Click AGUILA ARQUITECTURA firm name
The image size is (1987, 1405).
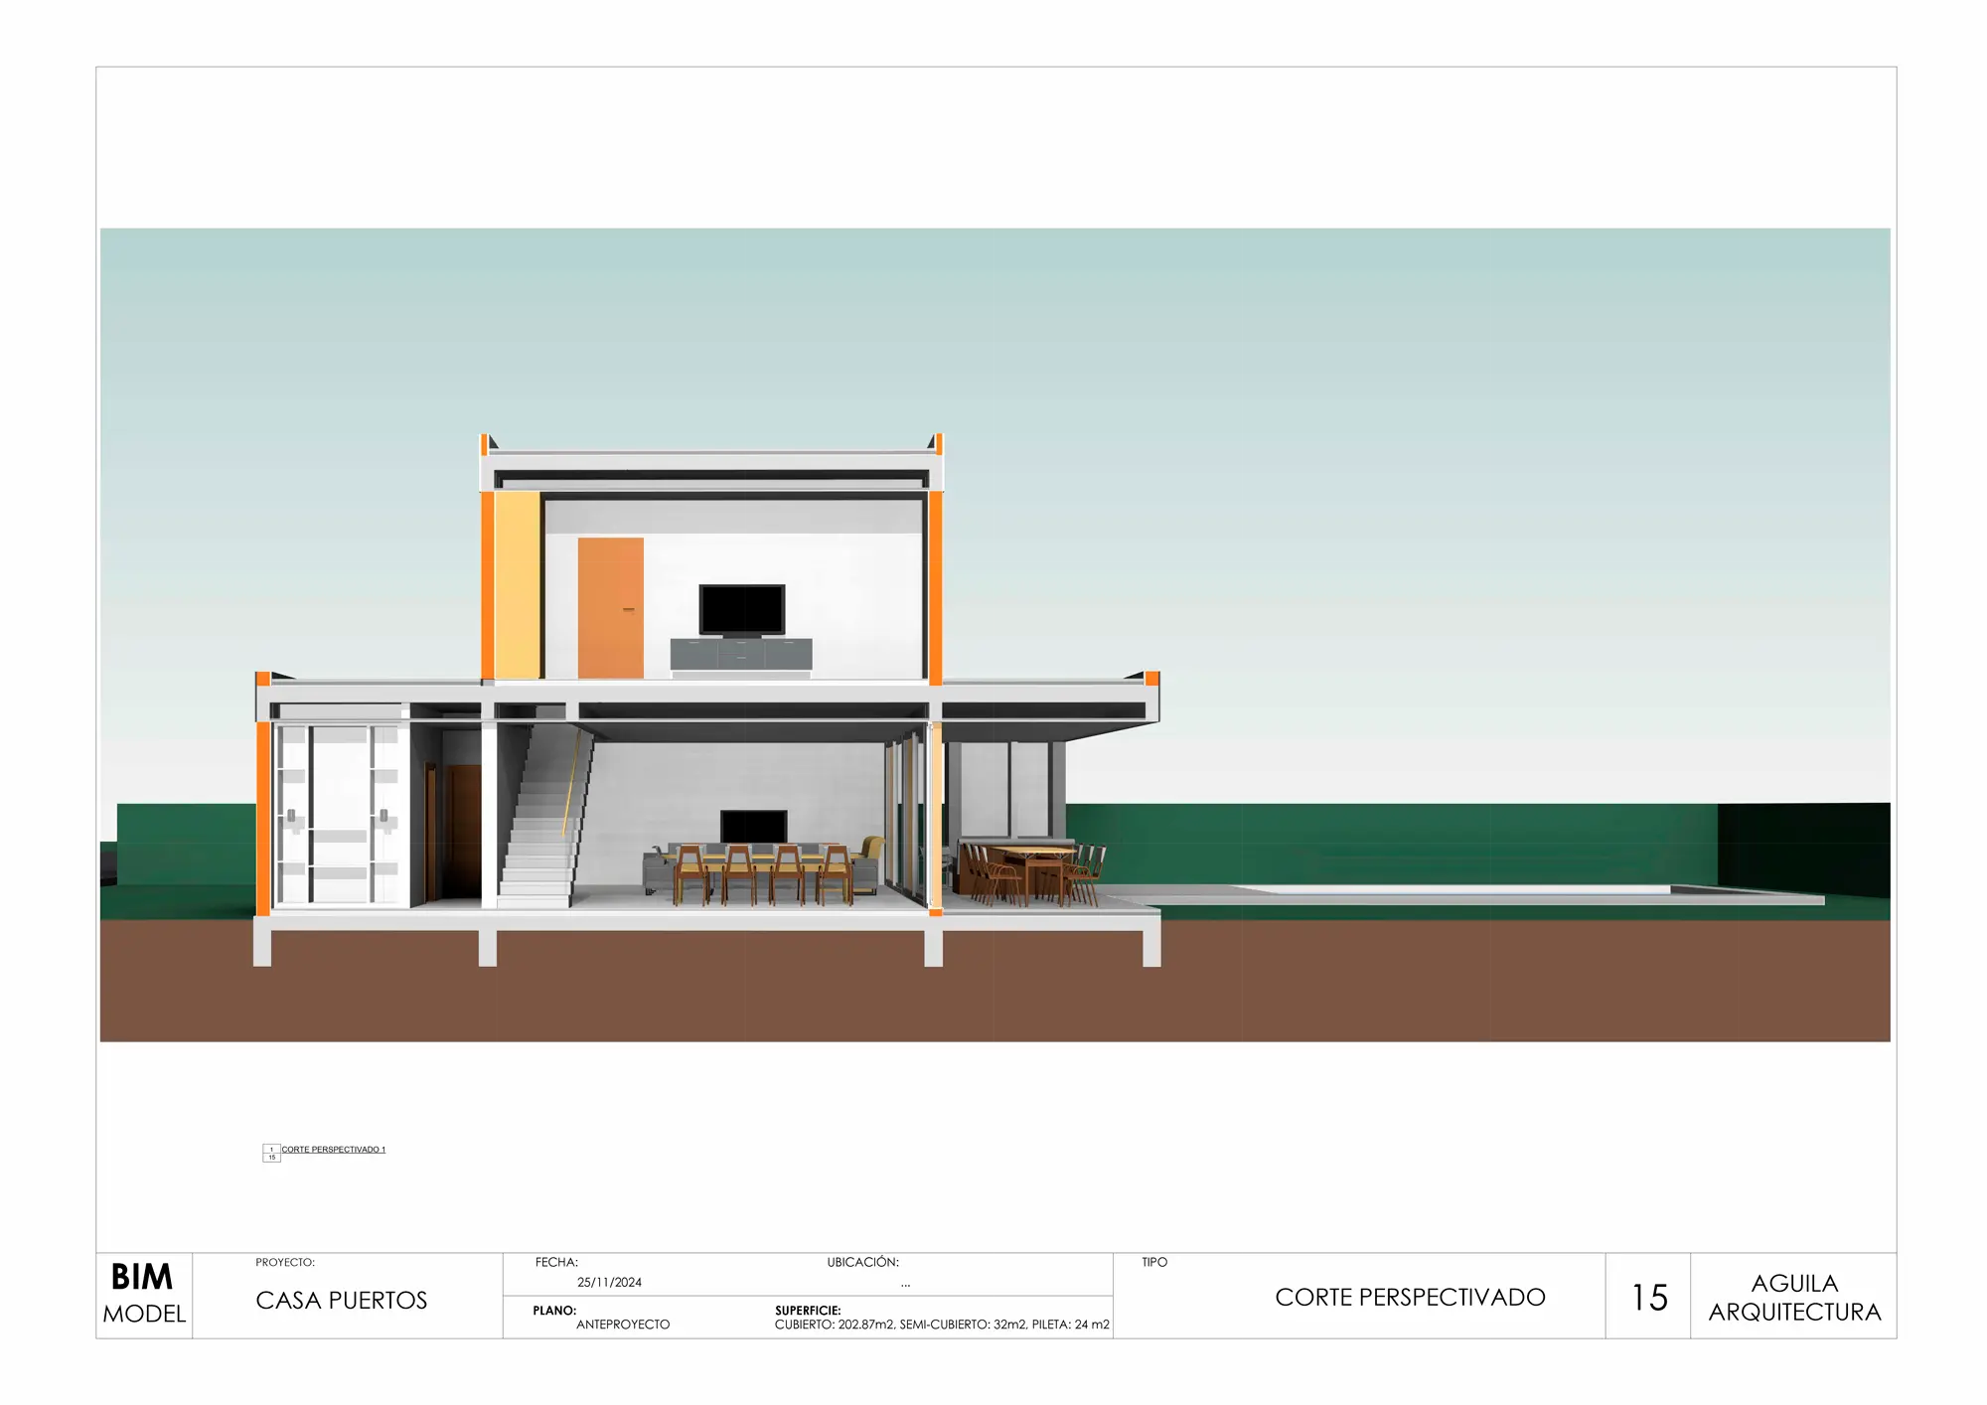pyautogui.click(x=1794, y=1298)
